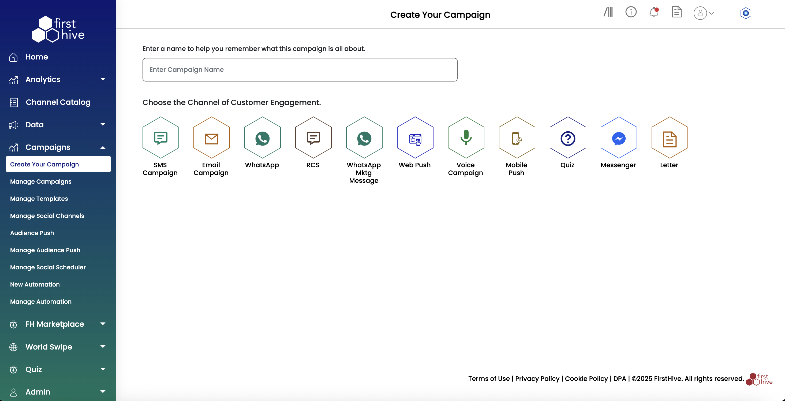785x401 pixels.
Task: Go to Home in sidebar
Action: [36, 57]
